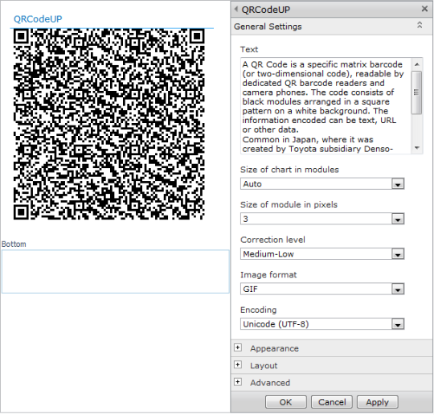
Task: Click the Advanced section label
Action: [x=270, y=383]
